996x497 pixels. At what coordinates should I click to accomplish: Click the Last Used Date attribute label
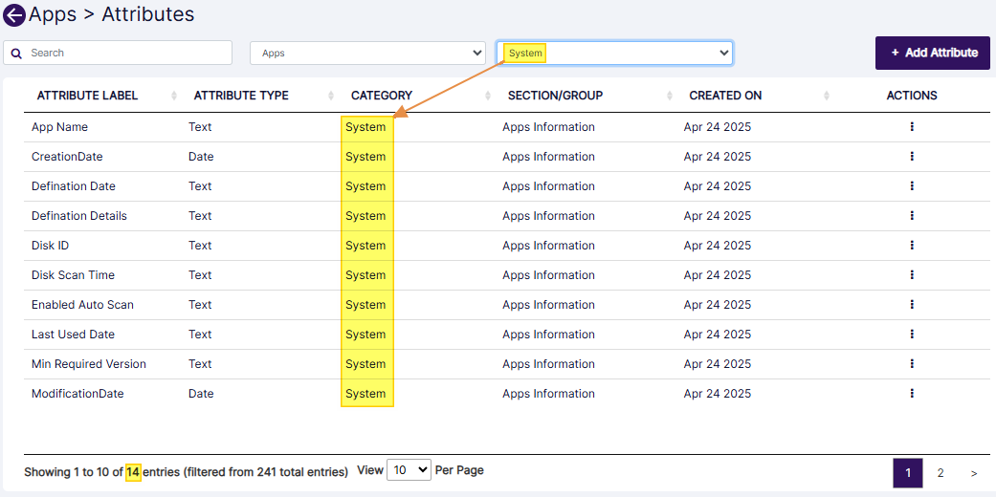click(73, 334)
